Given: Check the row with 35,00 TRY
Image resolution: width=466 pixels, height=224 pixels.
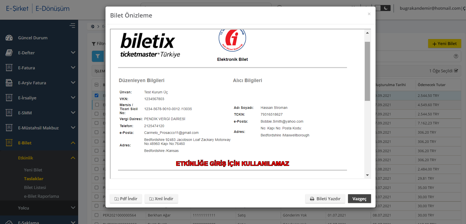Looking at the screenshot, I should [x=96, y=187].
